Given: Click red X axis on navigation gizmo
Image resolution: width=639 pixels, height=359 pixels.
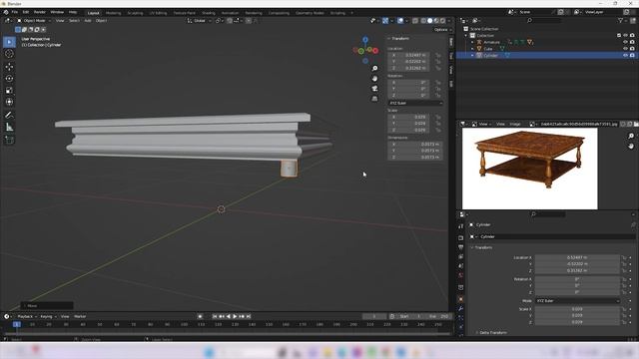Looking at the screenshot, I should 375,51.
